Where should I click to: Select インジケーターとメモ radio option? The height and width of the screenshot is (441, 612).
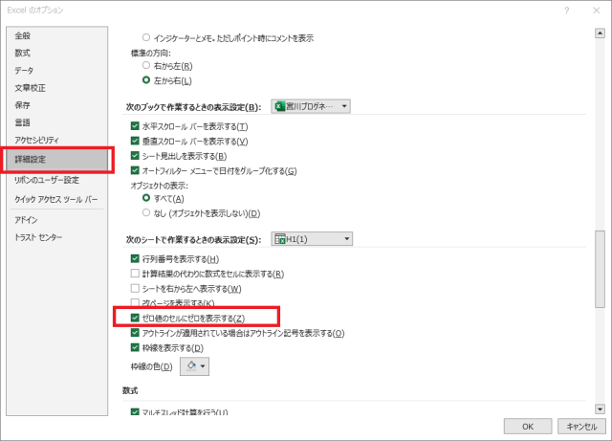[x=146, y=37]
